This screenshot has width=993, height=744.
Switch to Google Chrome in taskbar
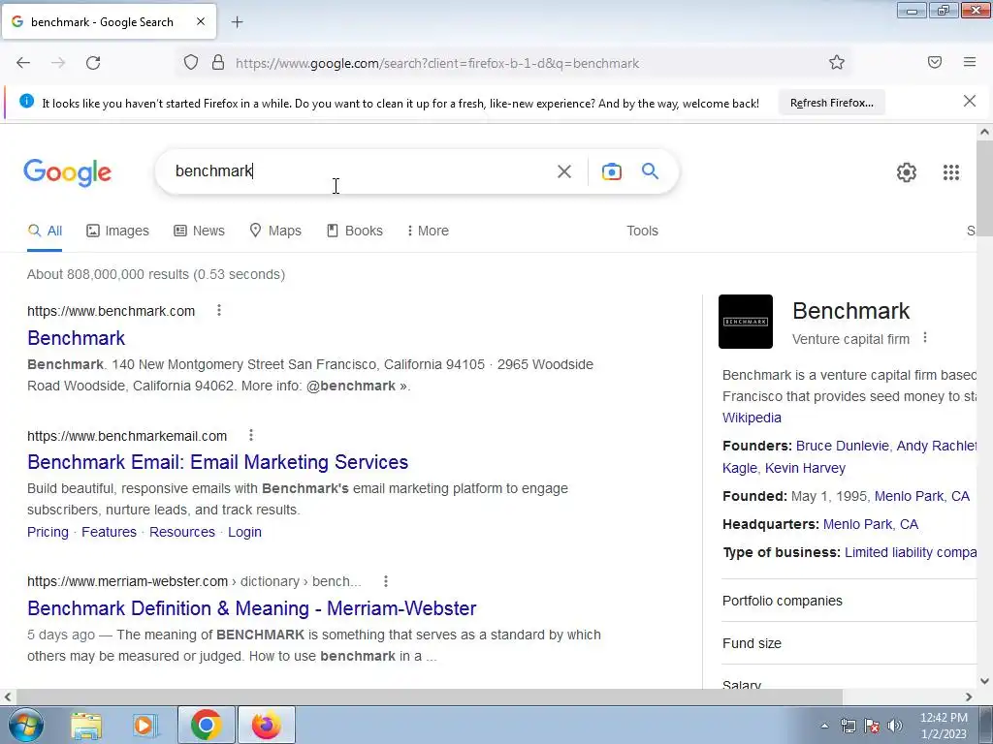pos(206,725)
